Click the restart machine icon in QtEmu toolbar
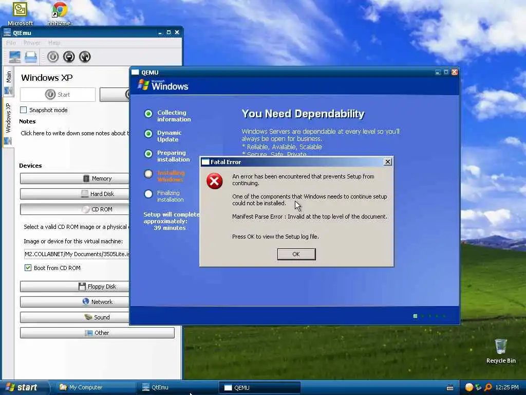526x395 pixels. click(x=85, y=57)
